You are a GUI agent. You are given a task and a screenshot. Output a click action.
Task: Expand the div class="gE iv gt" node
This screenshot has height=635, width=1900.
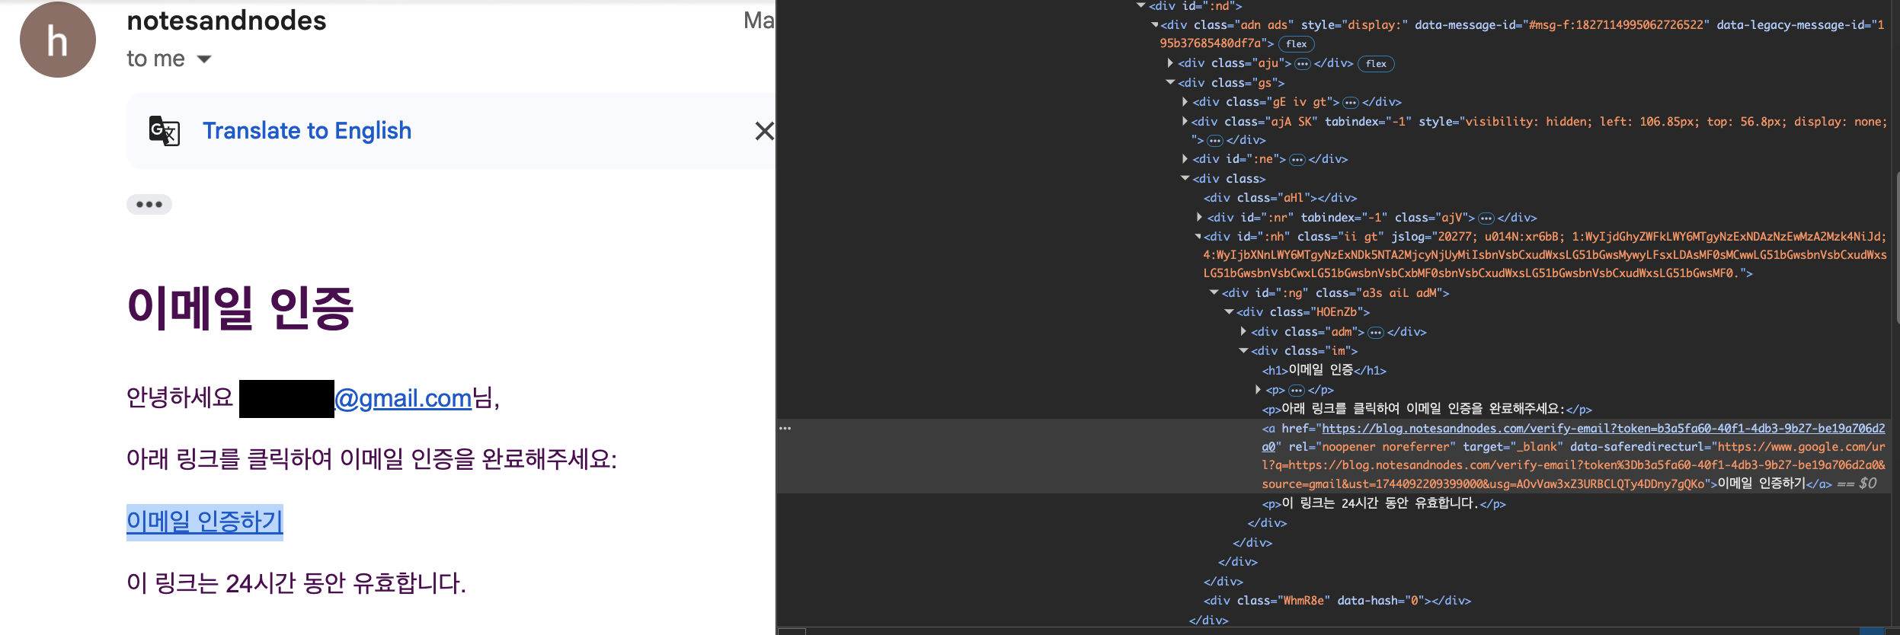[1185, 102]
